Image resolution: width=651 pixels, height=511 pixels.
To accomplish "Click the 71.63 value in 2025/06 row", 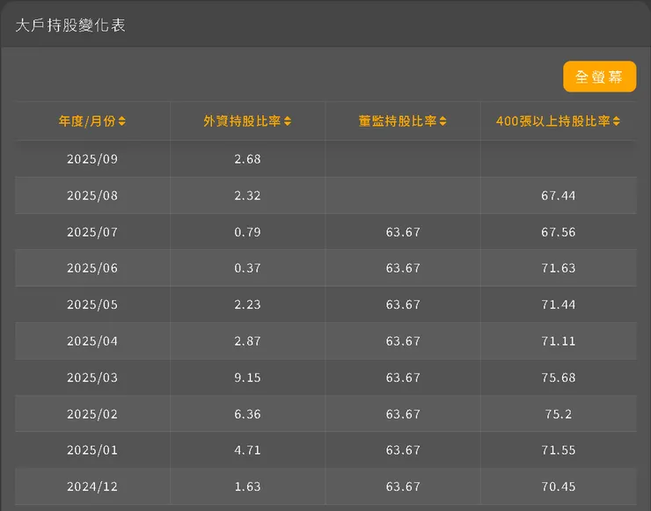I will click(x=559, y=268).
